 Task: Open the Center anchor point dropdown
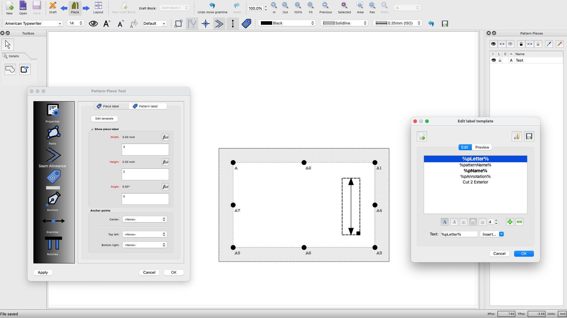[145, 219]
